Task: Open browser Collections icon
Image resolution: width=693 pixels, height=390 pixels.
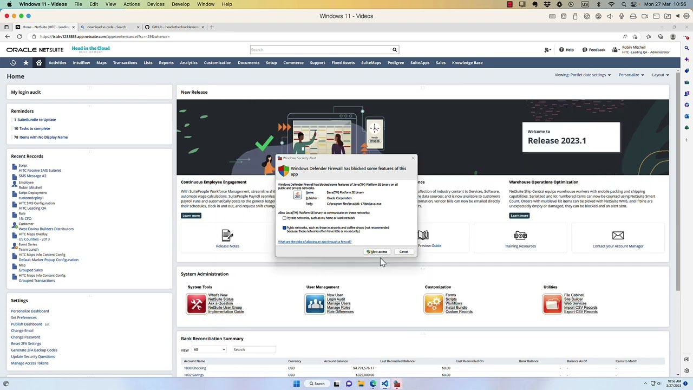Action: 661,37
